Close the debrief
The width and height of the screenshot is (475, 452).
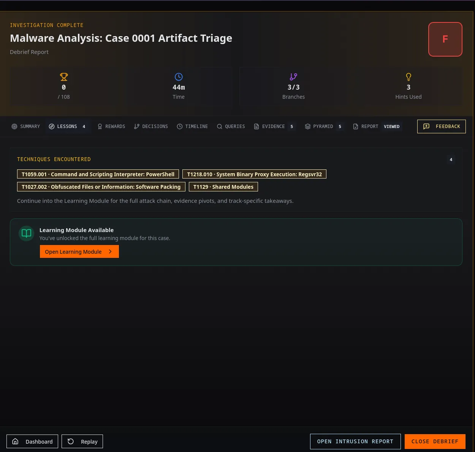(435, 441)
